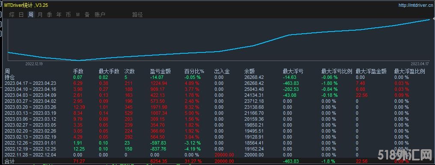Open the 备 notes tab
The height and width of the screenshot is (165, 435).
(x=87, y=14)
